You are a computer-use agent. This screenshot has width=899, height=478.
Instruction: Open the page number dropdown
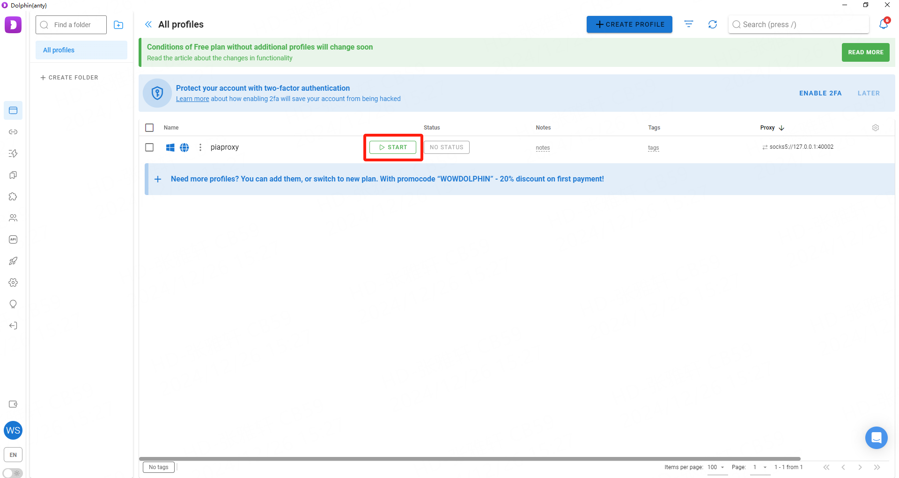(759, 467)
